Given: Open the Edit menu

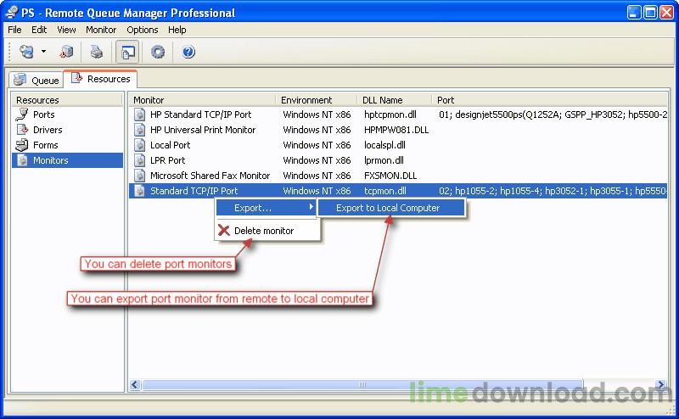Looking at the screenshot, I should point(39,30).
